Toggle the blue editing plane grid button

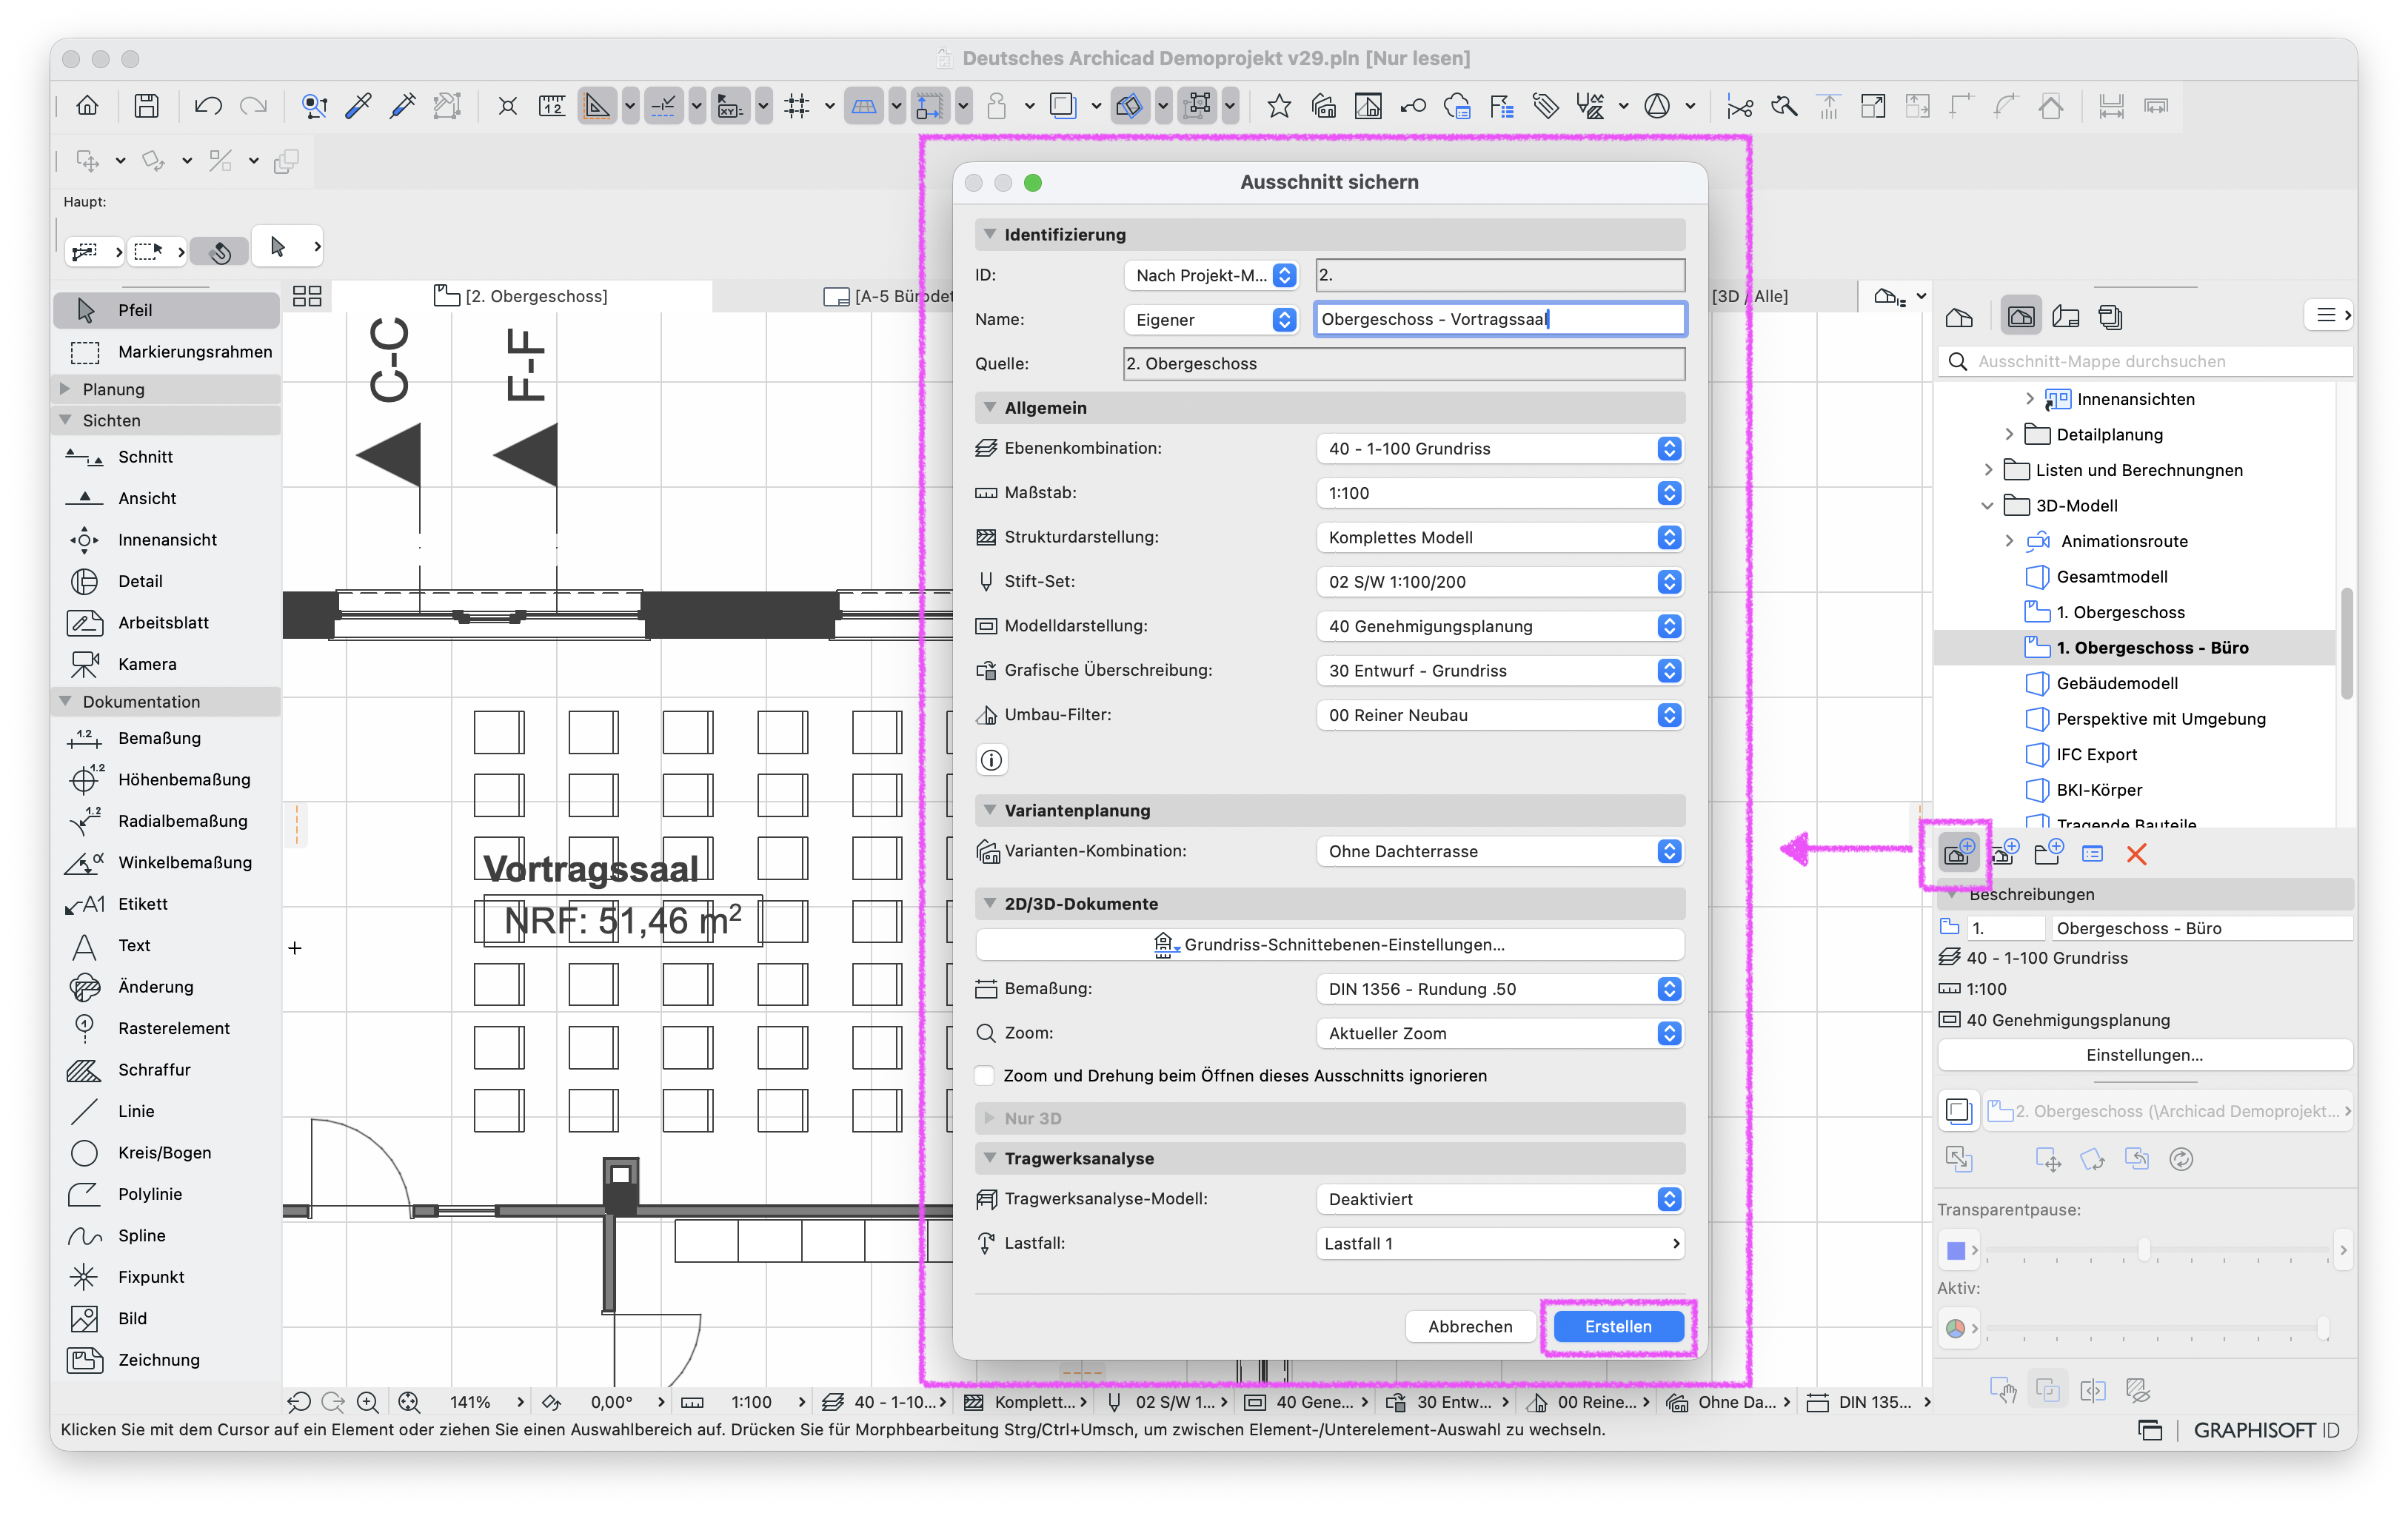[863, 105]
